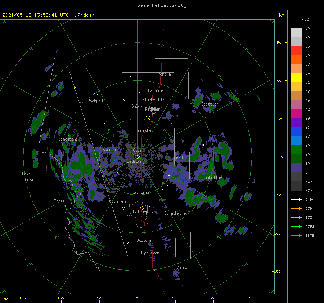The width and height of the screenshot is (324, 303).
Task: Click the white 04DK arrow in the legend
Action: coord(297,199)
